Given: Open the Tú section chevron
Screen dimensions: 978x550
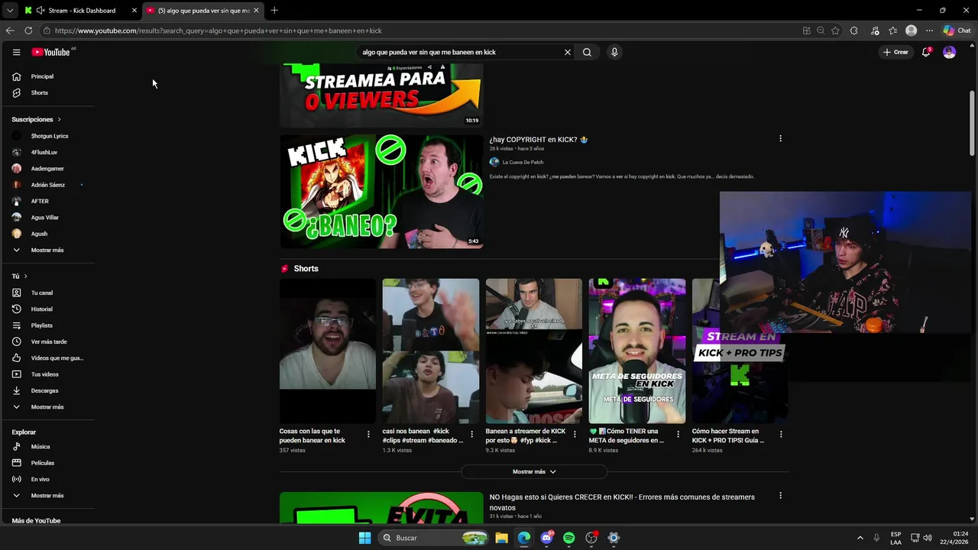Looking at the screenshot, I should click(25, 276).
